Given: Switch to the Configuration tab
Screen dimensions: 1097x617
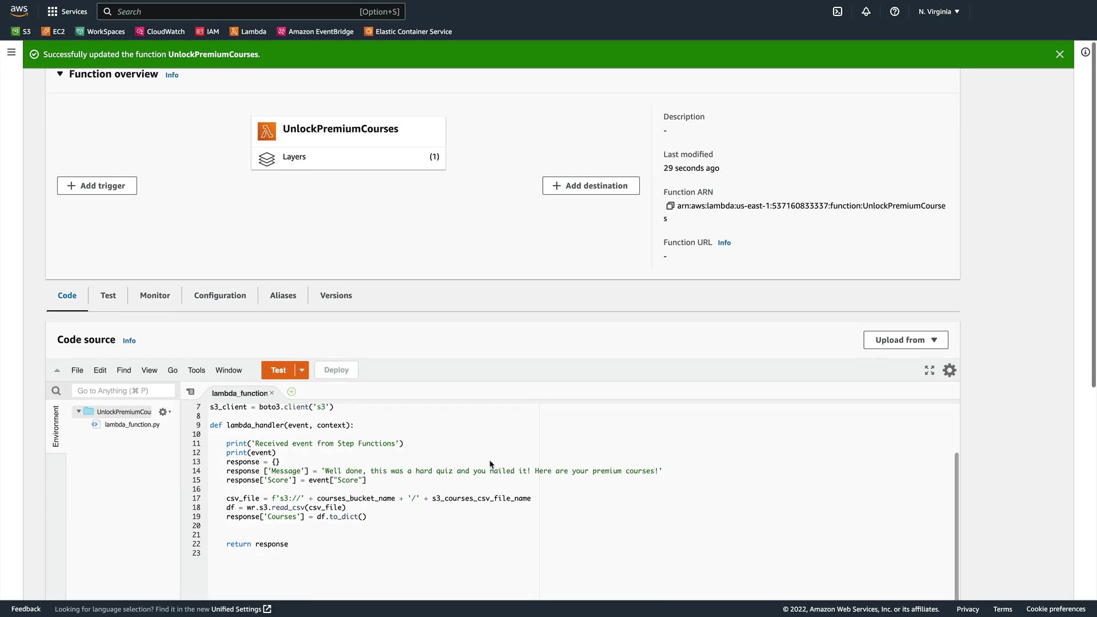Looking at the screenshot, I should click(220, 295).
